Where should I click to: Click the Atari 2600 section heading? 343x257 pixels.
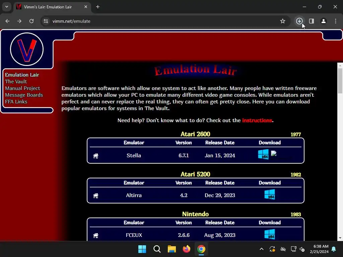[x=195, y=134]
